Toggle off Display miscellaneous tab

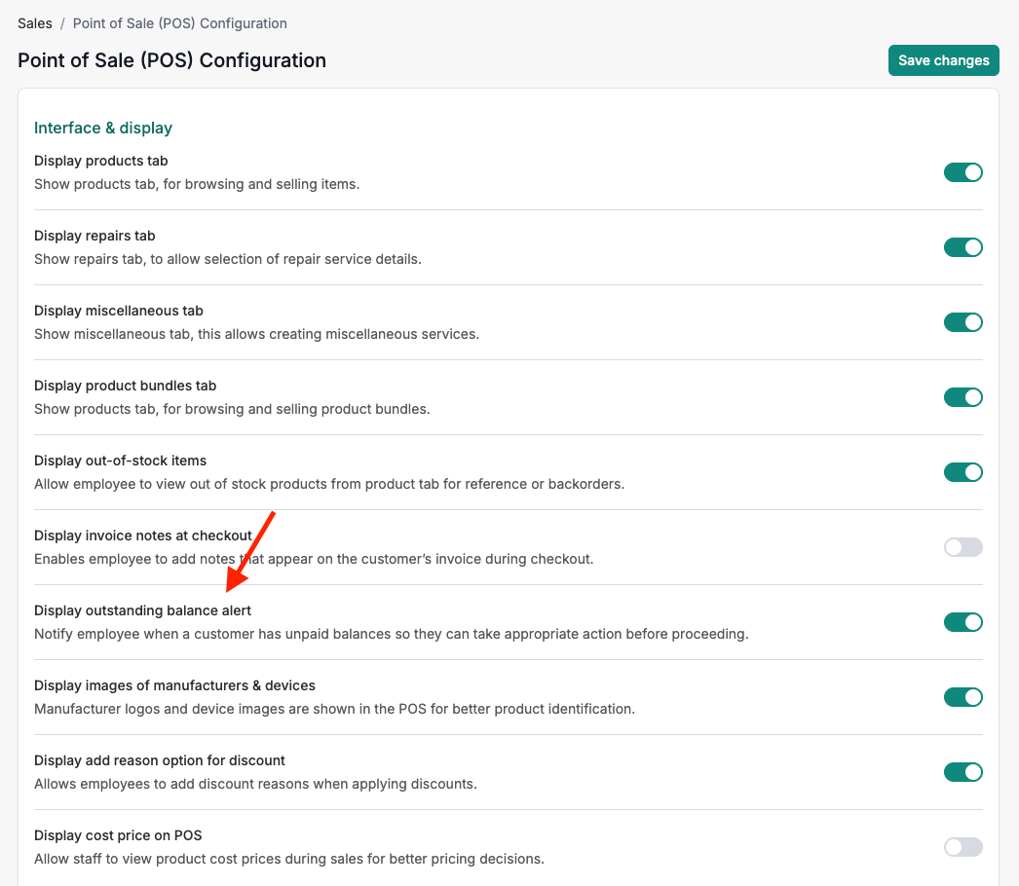962,322
